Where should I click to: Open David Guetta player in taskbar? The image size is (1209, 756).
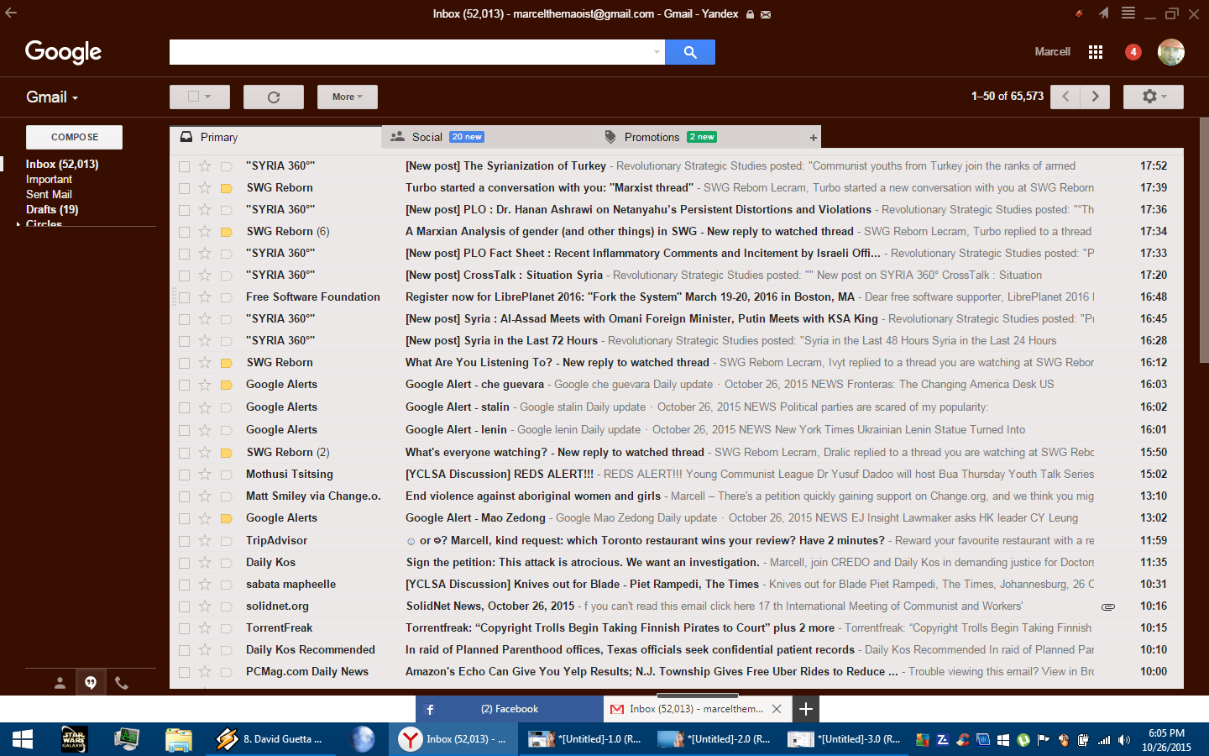(x=270, y=739)
